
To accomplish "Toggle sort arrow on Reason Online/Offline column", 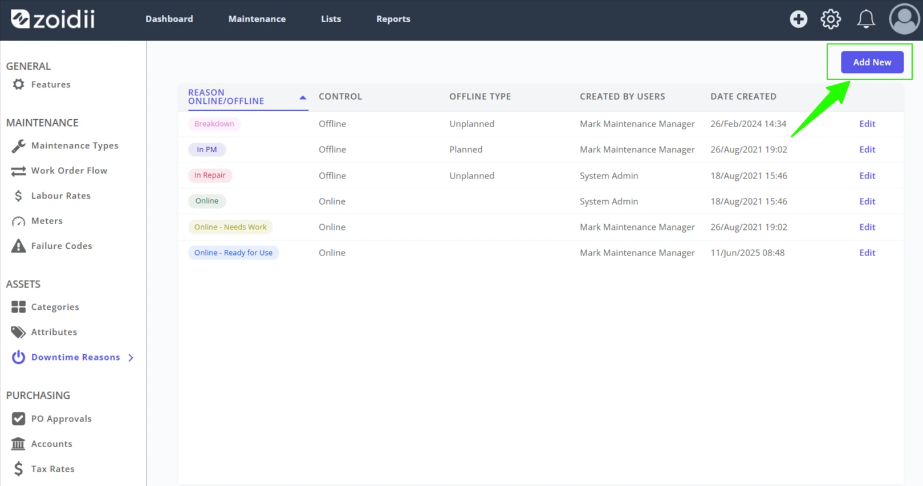I will click(303, 98).
